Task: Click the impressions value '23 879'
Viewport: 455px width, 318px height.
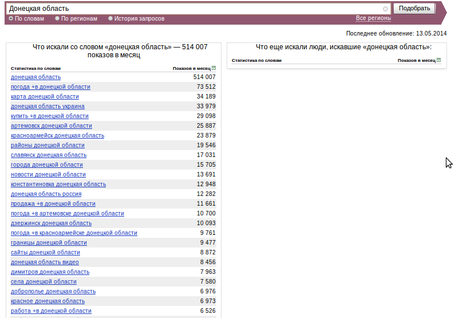Action: coord(206,135)
